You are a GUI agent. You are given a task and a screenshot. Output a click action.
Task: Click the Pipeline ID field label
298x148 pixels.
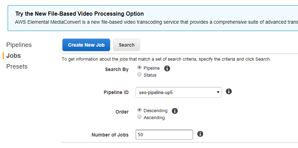pyautogui.click(x=116, y=93)
